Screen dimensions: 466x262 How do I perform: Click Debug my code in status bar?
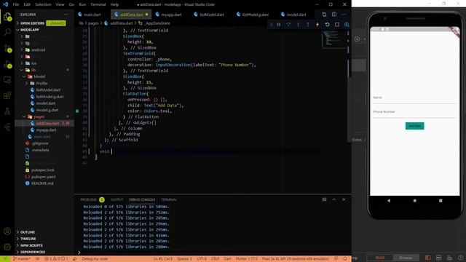[95, 259]
